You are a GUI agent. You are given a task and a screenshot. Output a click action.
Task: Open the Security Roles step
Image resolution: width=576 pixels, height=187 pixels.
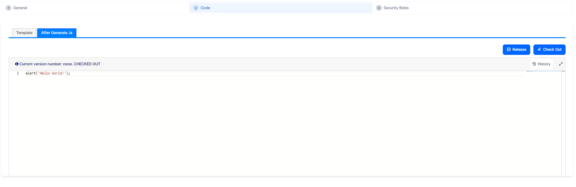pos(396,8)
